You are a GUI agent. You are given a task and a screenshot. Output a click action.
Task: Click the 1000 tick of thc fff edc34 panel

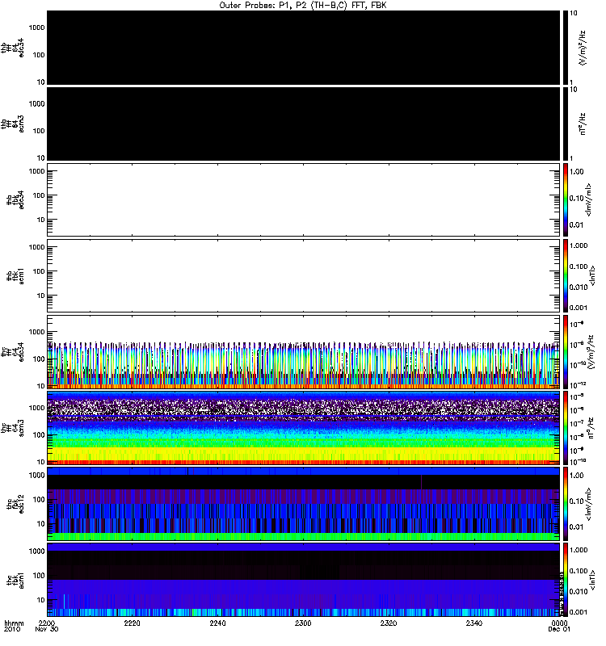(x=36, y=332)
